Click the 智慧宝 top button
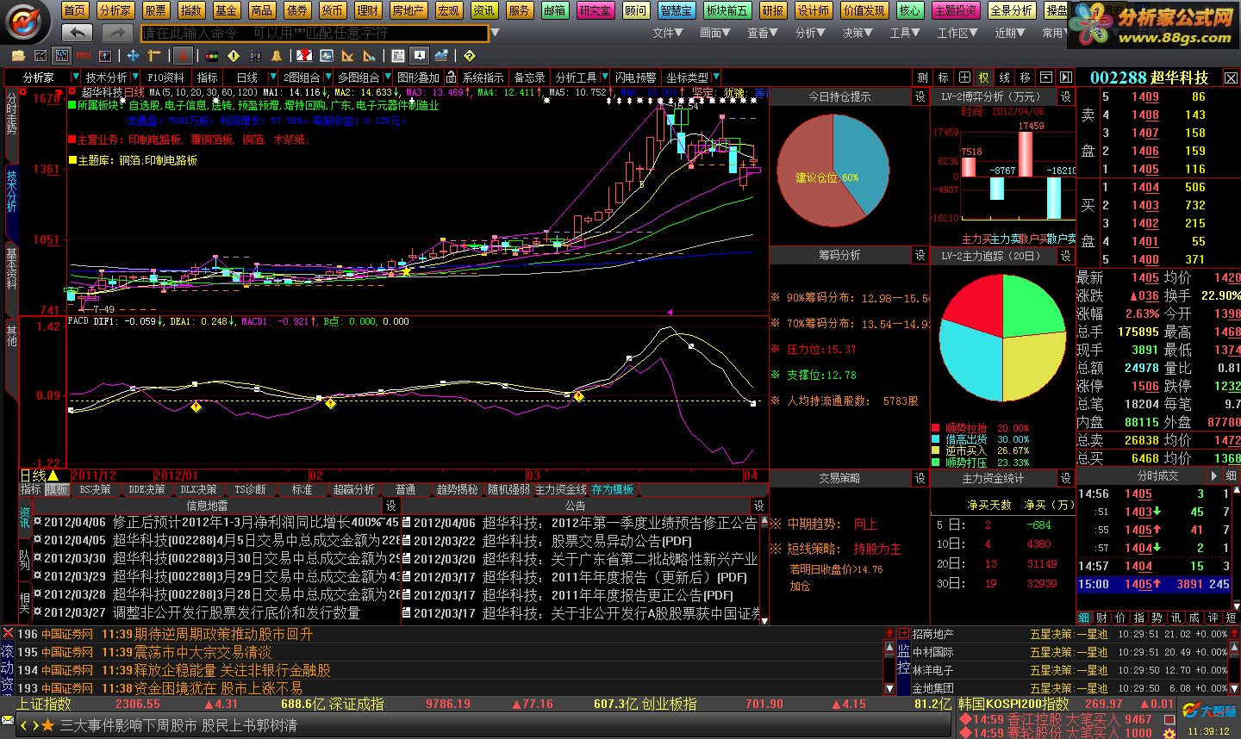Viewport: 1241px width, 739px height. tap(676, 10)
